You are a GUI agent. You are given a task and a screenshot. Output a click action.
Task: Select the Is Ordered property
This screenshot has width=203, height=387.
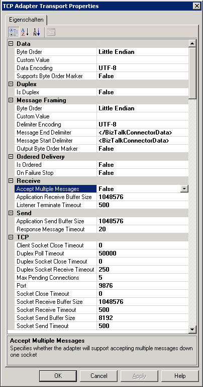tap(56, 165)
